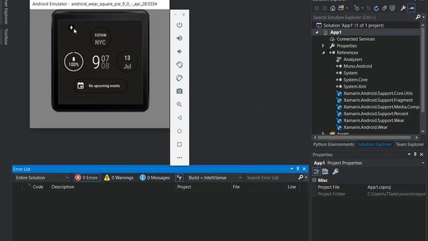Click the Sync with Active Document arrows icon

click(x=368, y=8)
